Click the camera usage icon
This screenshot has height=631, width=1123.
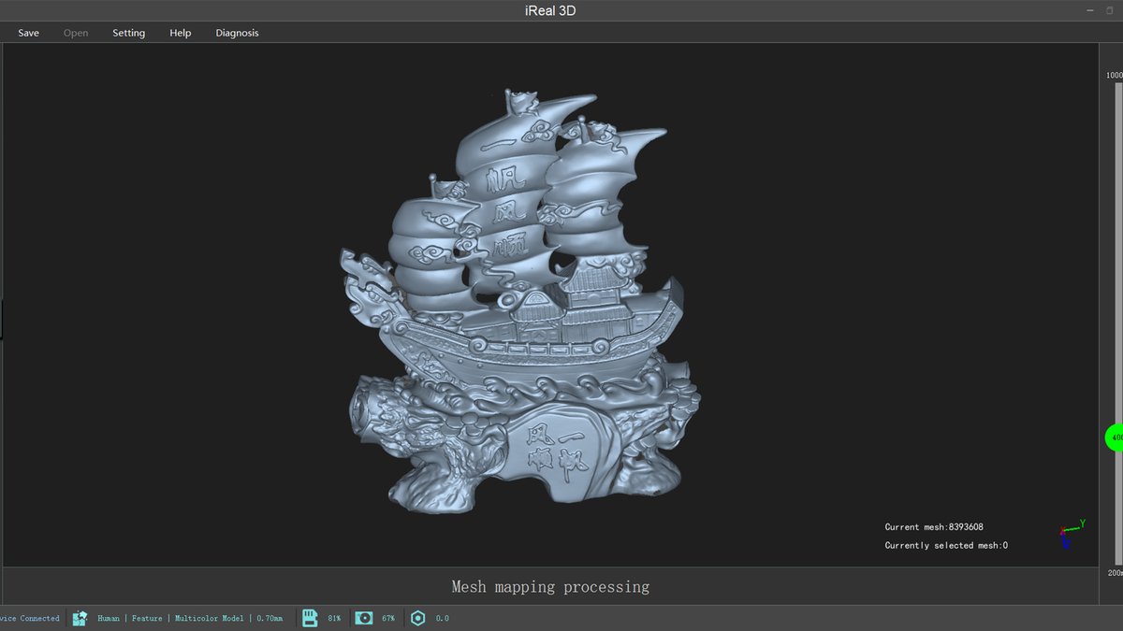click(364, 618)
